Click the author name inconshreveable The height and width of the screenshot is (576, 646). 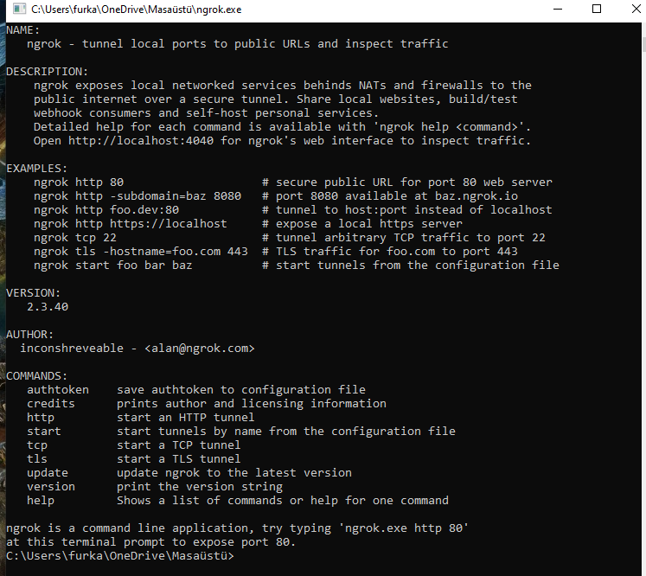coord(72,349)
